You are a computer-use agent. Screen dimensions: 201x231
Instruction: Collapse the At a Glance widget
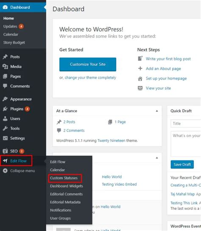click(157, 111)
